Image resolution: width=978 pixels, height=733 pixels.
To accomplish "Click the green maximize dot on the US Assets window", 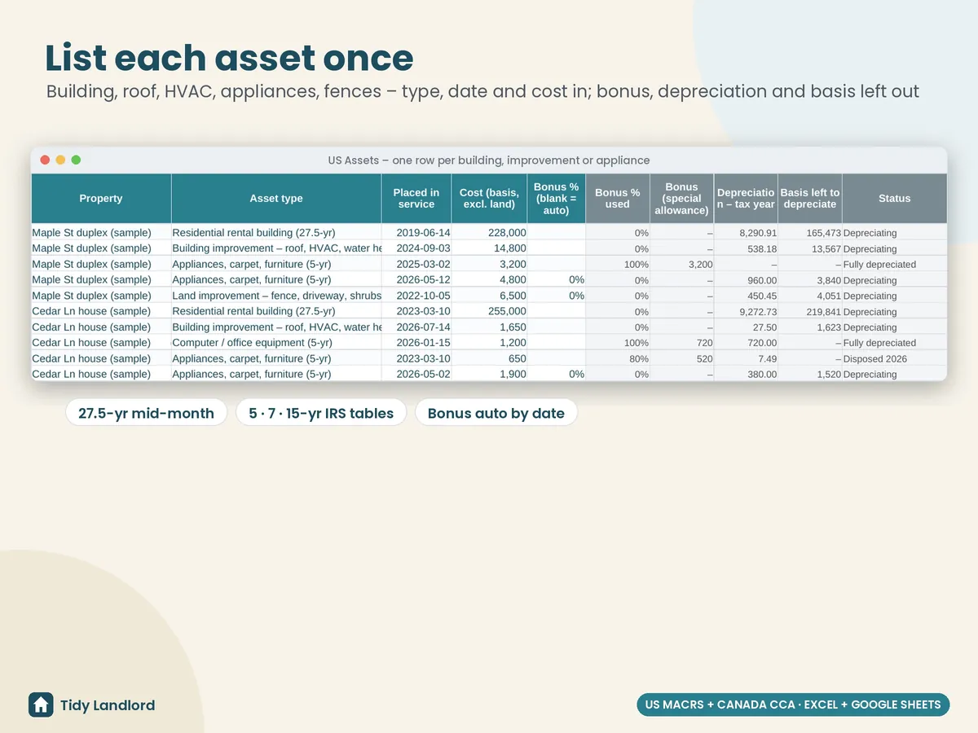I will (76, 160).
